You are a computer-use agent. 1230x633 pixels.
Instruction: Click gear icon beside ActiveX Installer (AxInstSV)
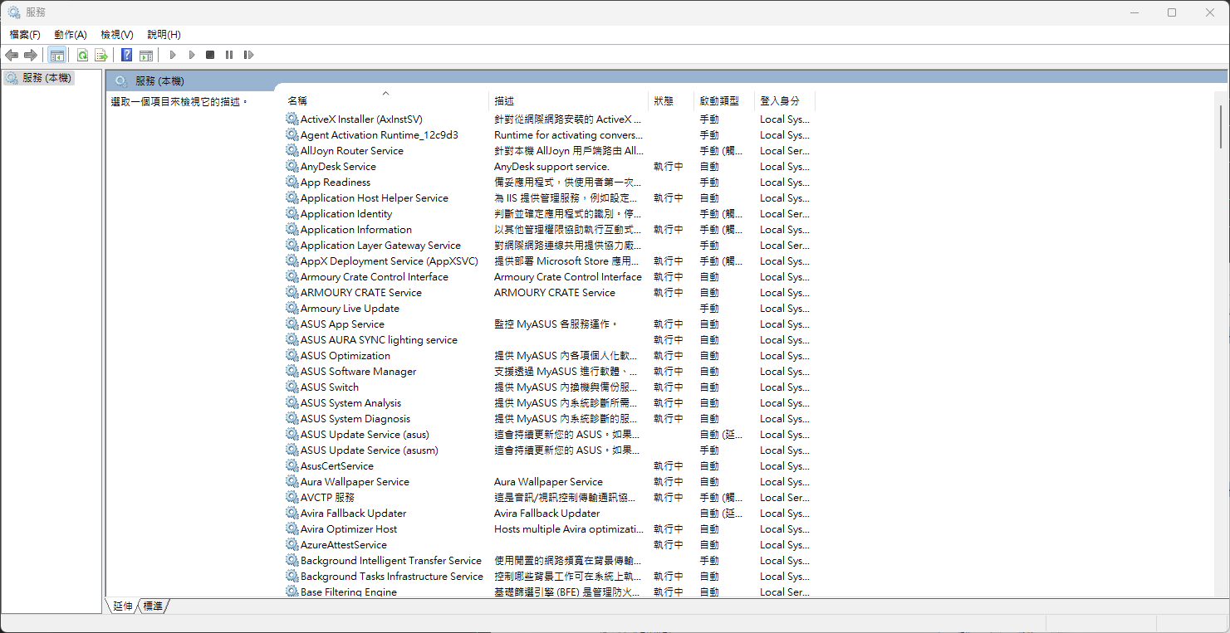[292, 119]
